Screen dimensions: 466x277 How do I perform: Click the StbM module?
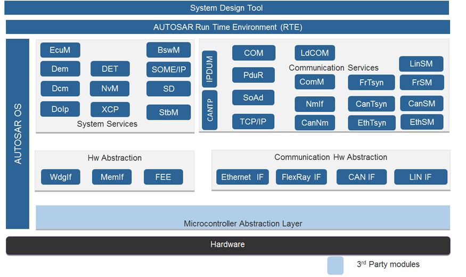point(168,112)
